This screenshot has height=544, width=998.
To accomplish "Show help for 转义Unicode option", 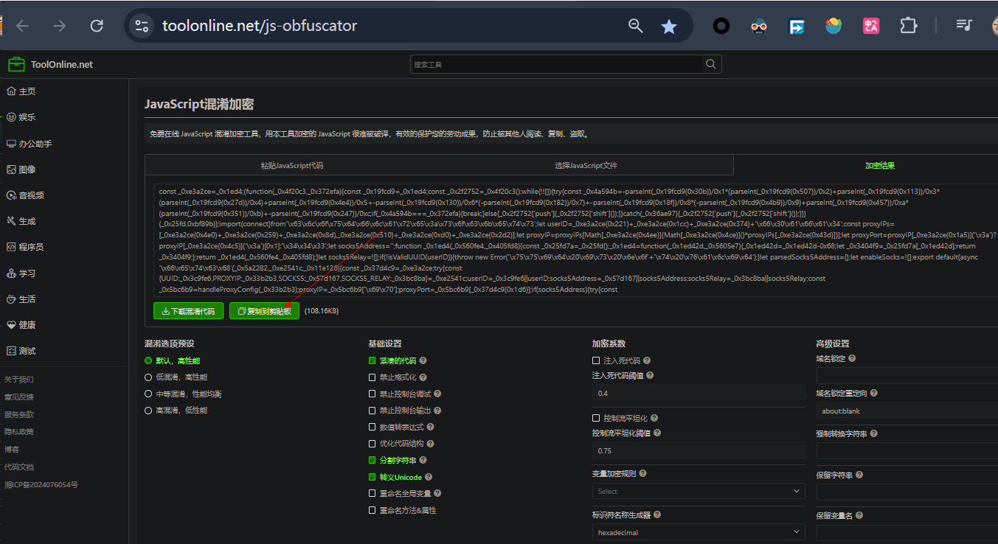I will 429,477.
